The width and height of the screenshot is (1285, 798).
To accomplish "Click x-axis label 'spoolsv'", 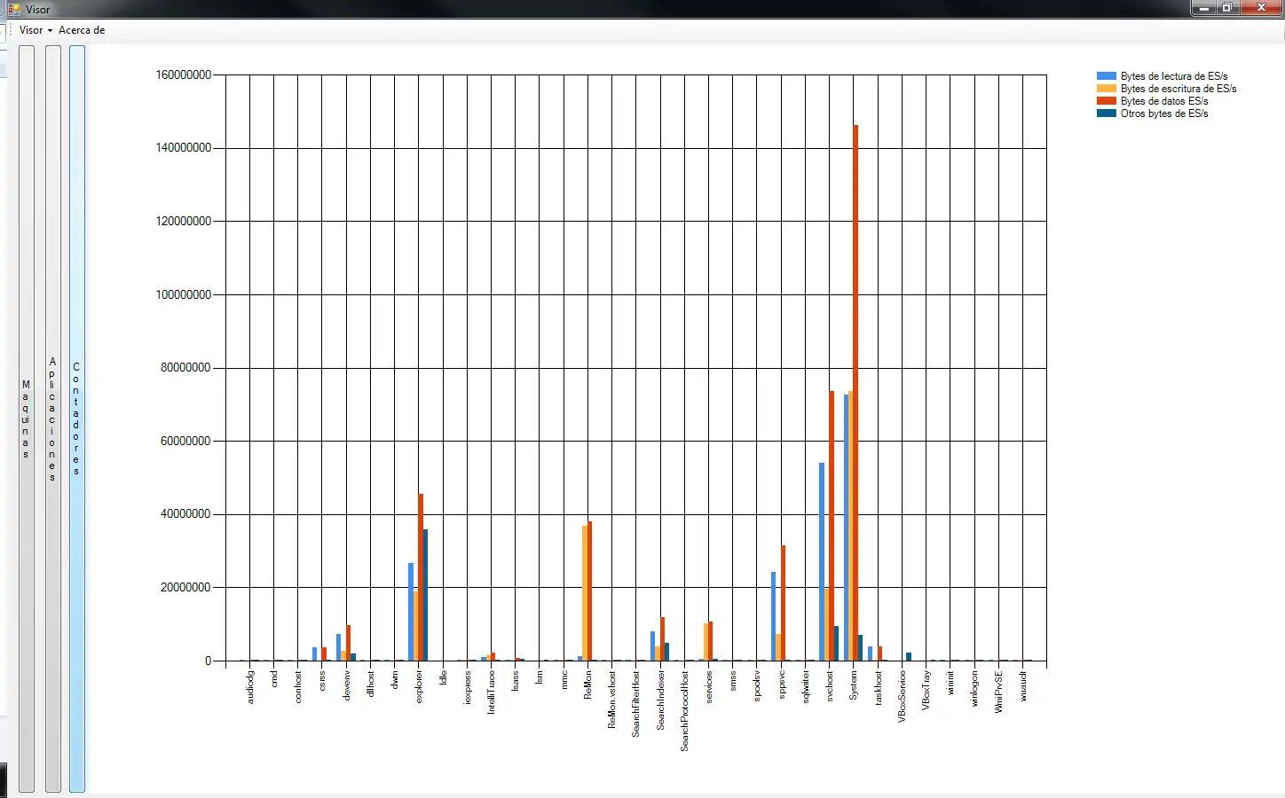I will pos(757,686).
